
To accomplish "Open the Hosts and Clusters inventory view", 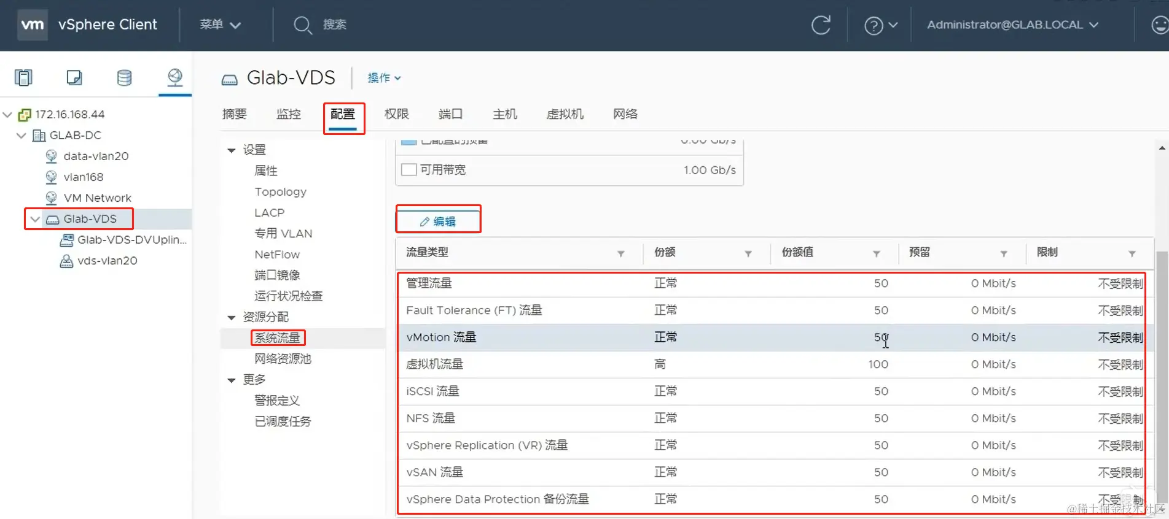I will coord(23,78).
